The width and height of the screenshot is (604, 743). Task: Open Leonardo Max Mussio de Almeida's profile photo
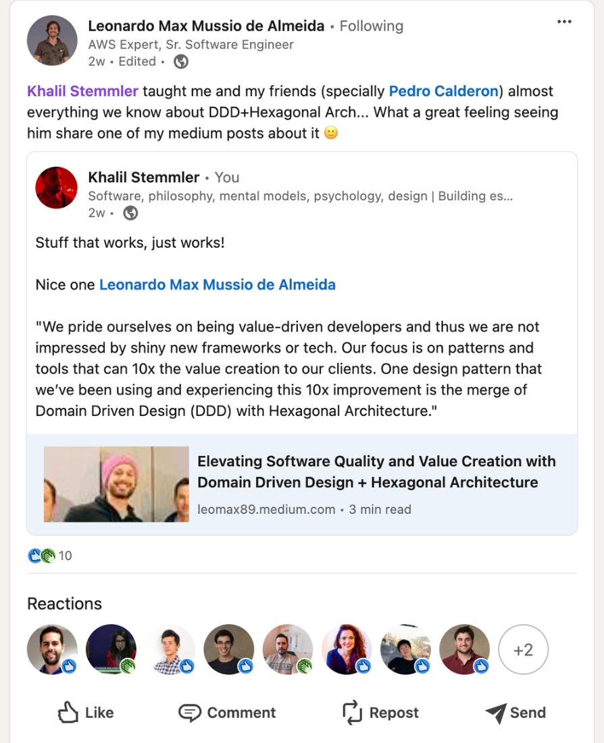52,41
